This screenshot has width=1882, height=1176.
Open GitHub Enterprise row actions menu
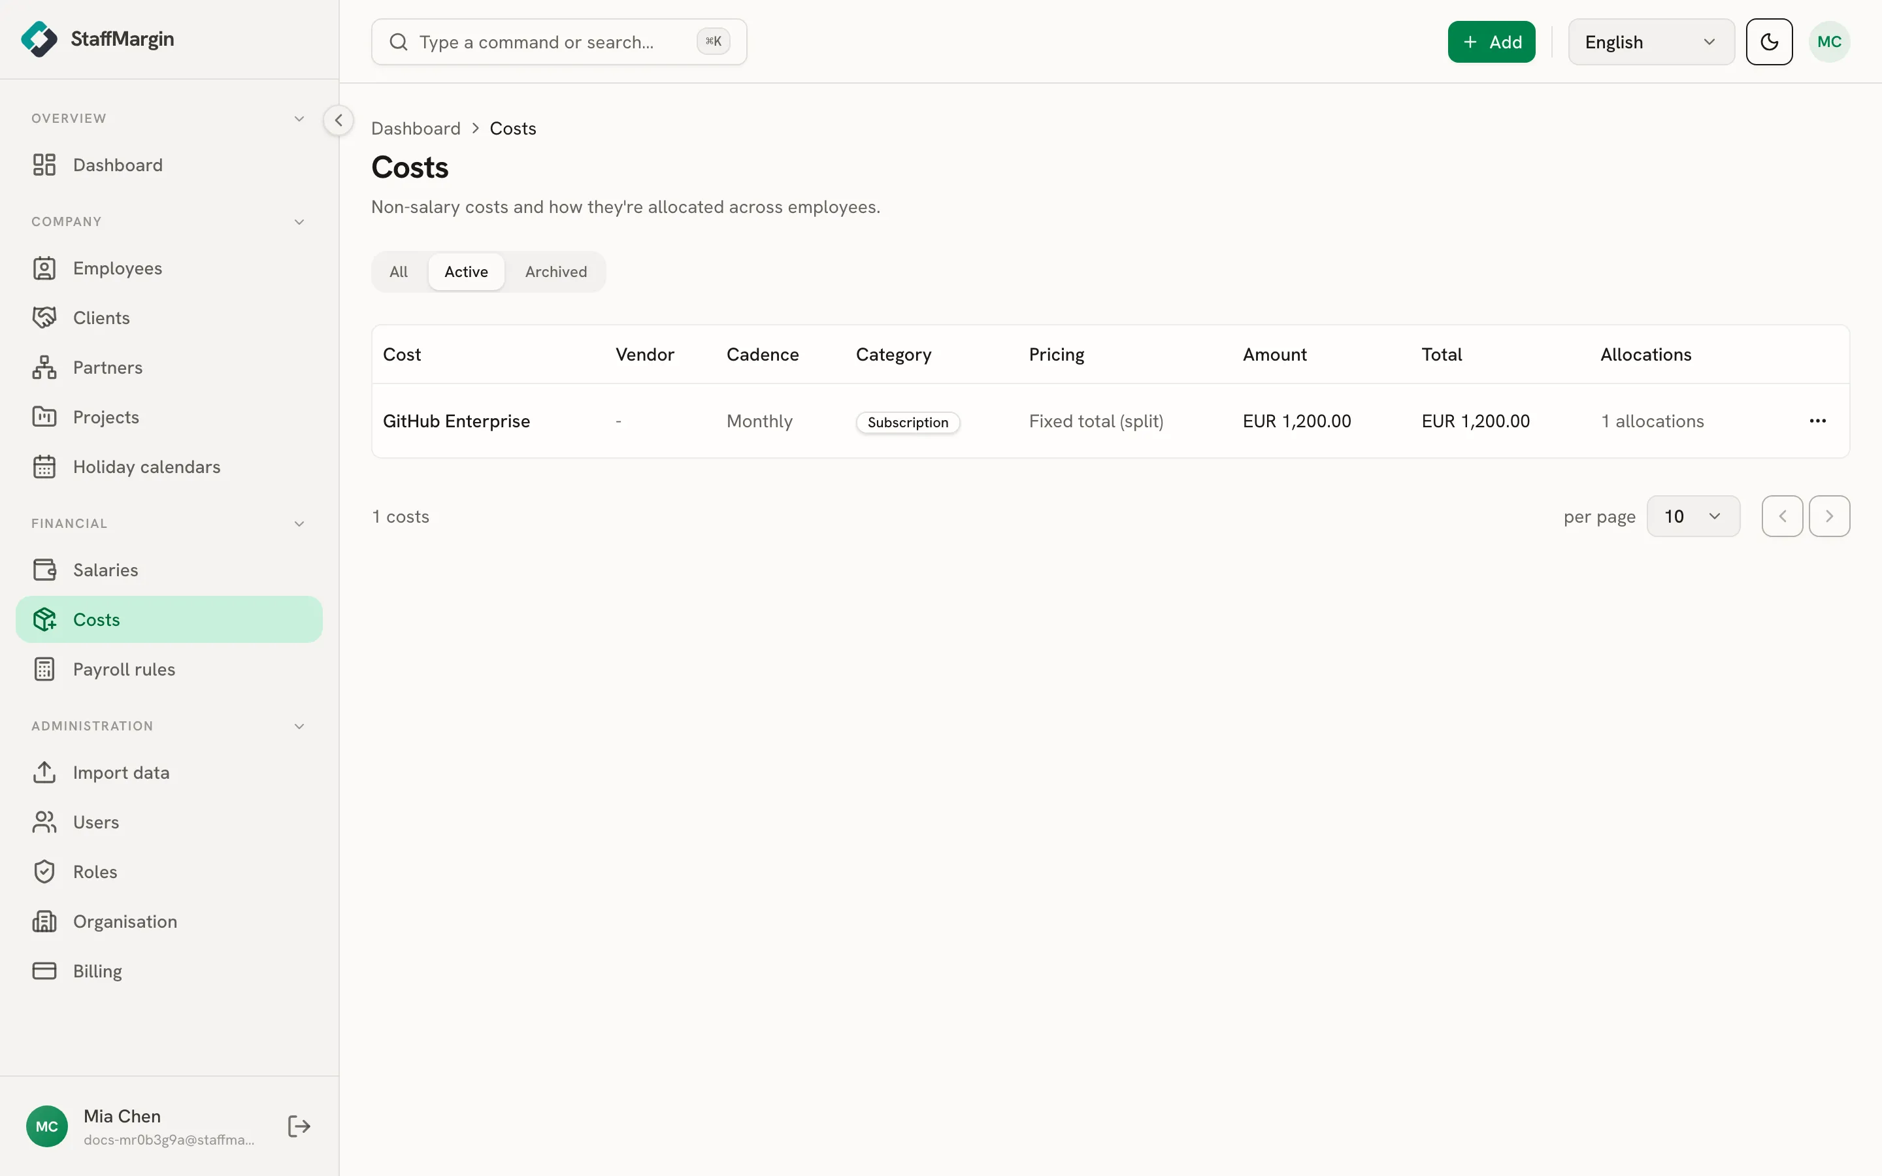point(1817,421)
